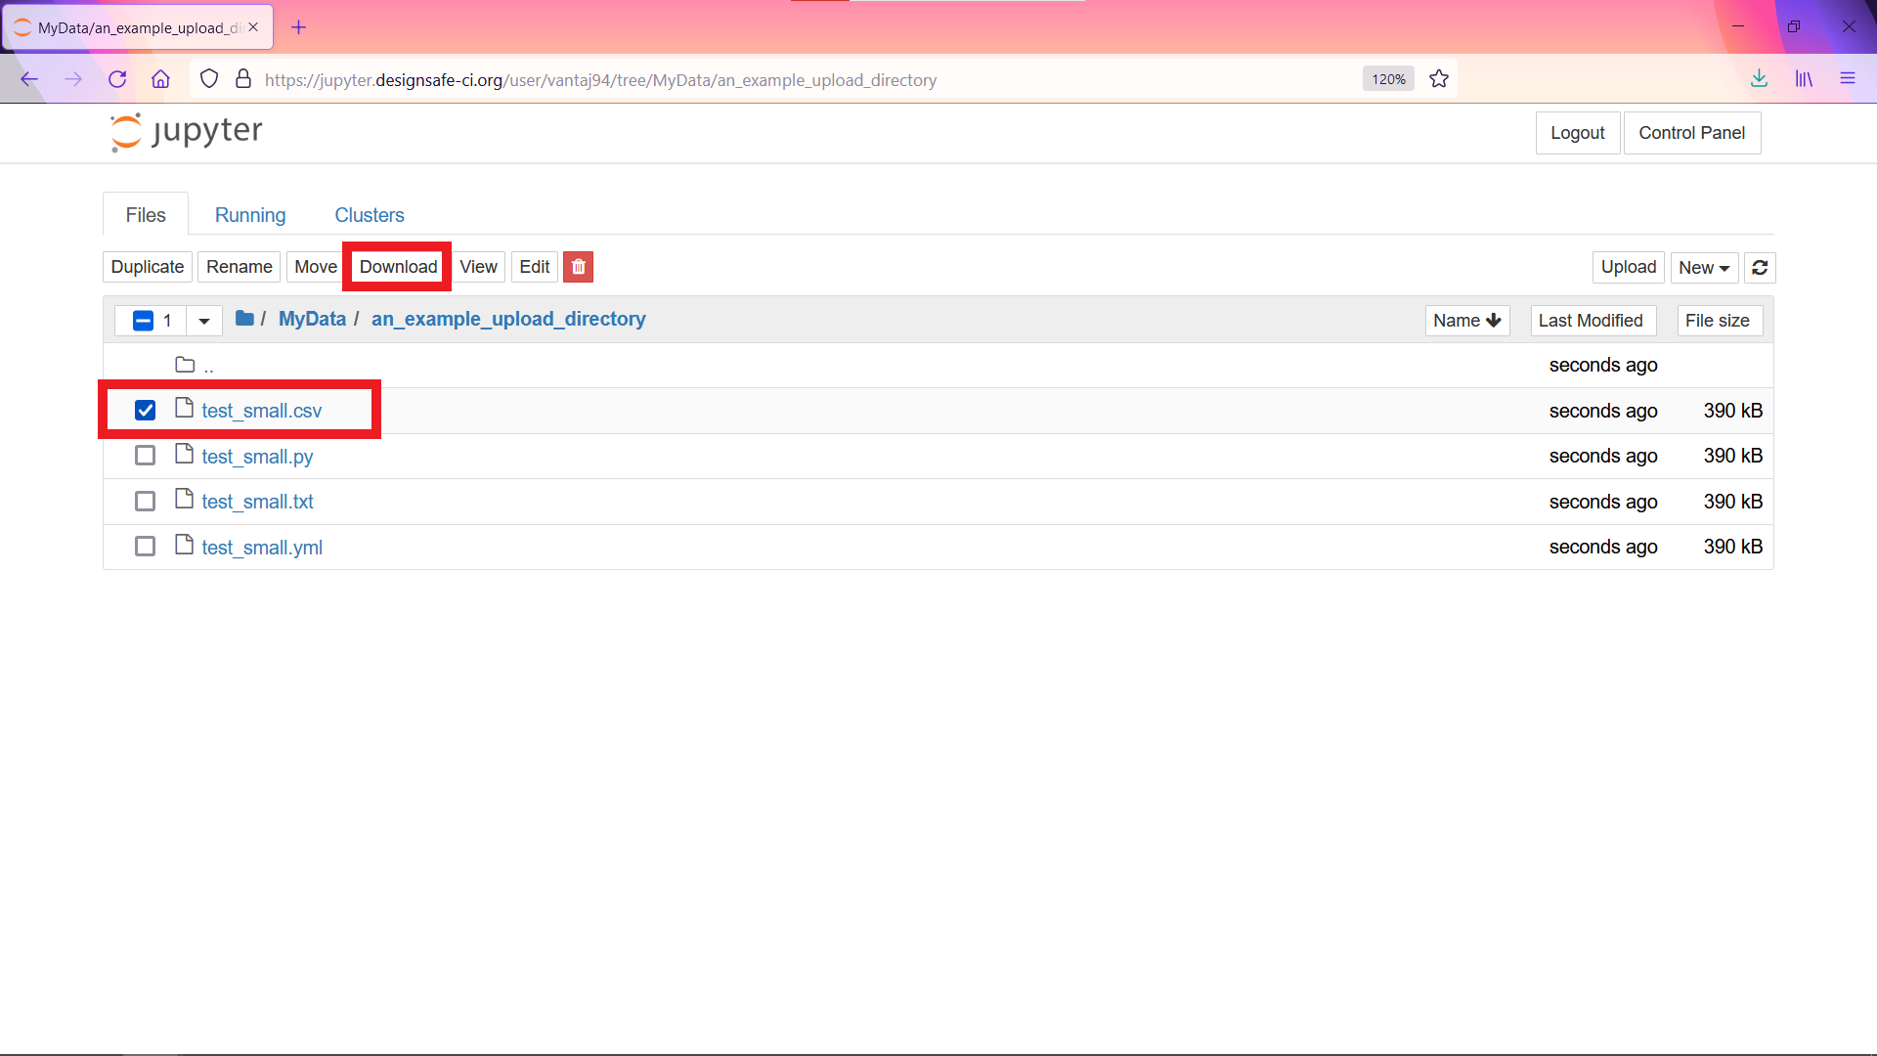Toggle Name sort order dropdown
1877x1056 pixels.
click(x=1466, y=320)
